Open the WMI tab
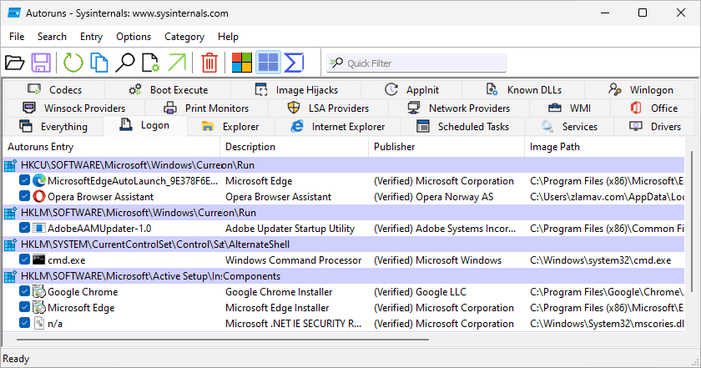Screen dimensions: 701x368 [569, 108]
